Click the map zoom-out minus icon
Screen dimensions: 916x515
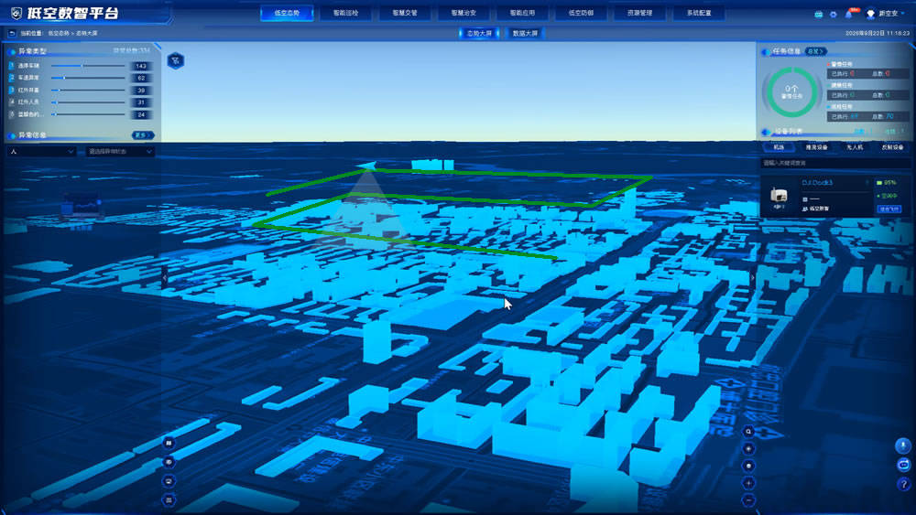tap(748, 500)
